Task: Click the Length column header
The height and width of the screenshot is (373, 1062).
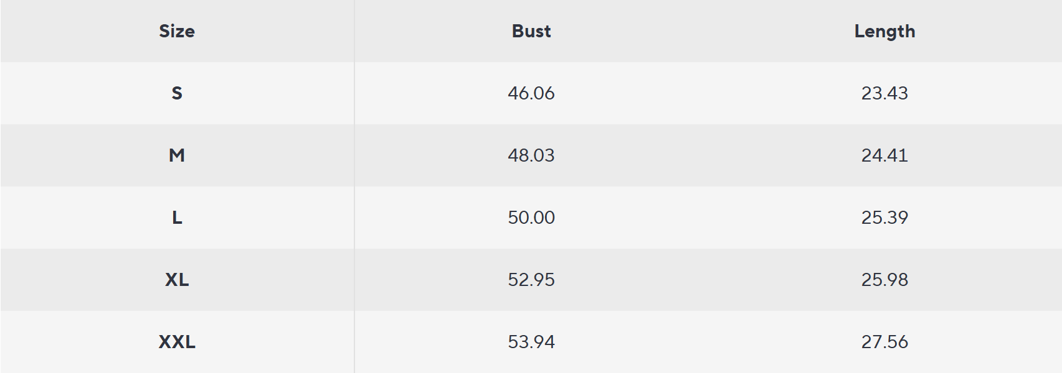Action: coord(884,31)
